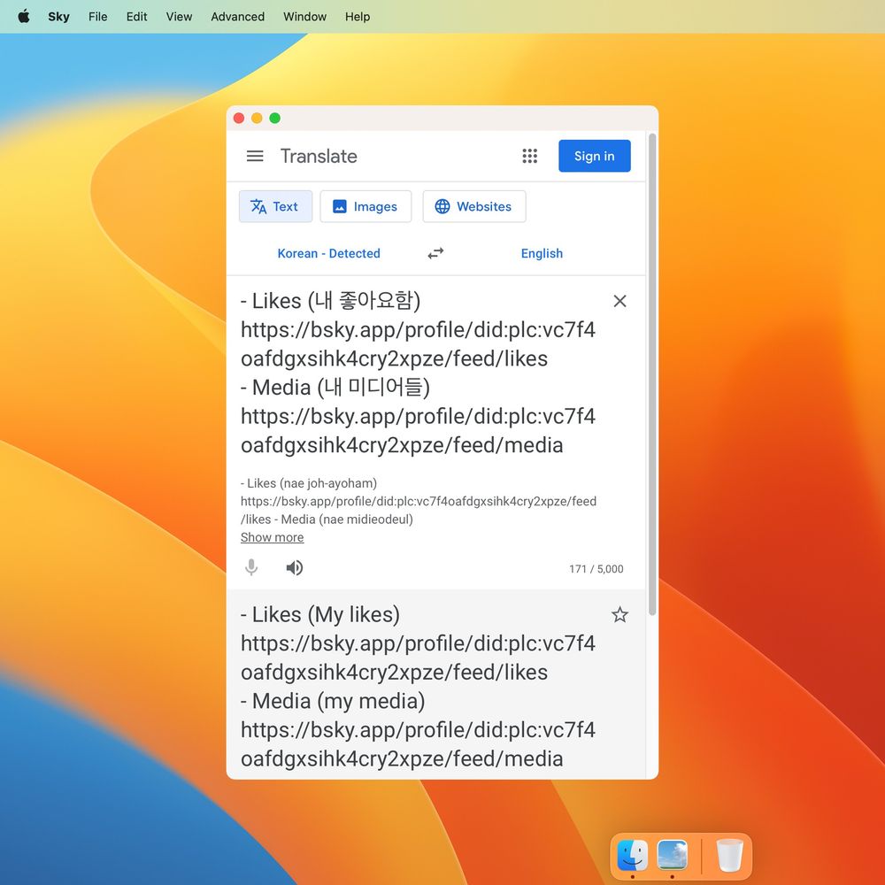Viewport: 885px width, 885px height.
Task: Minimize the window with yellow button
Action: [257, 118]
